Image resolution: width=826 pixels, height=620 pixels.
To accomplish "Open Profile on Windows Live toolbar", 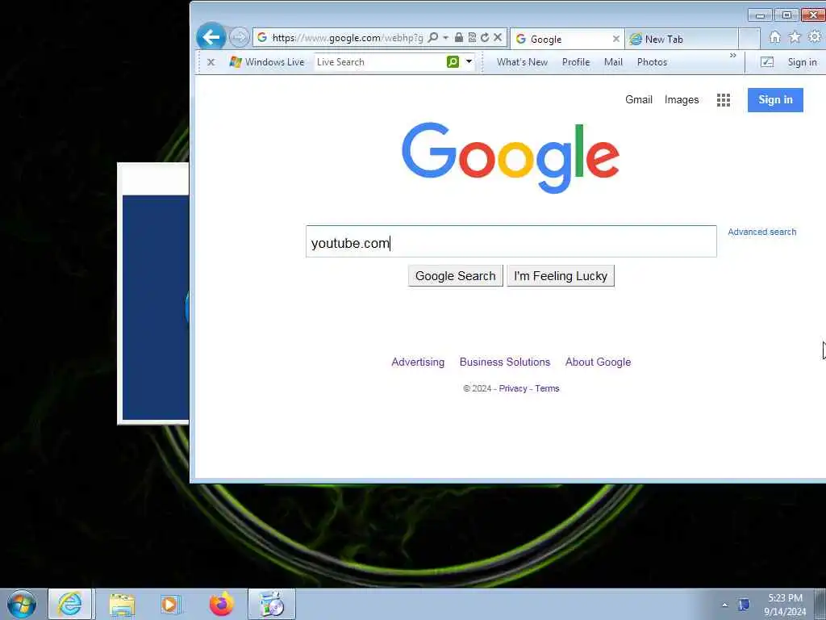I will click(576, 62).
